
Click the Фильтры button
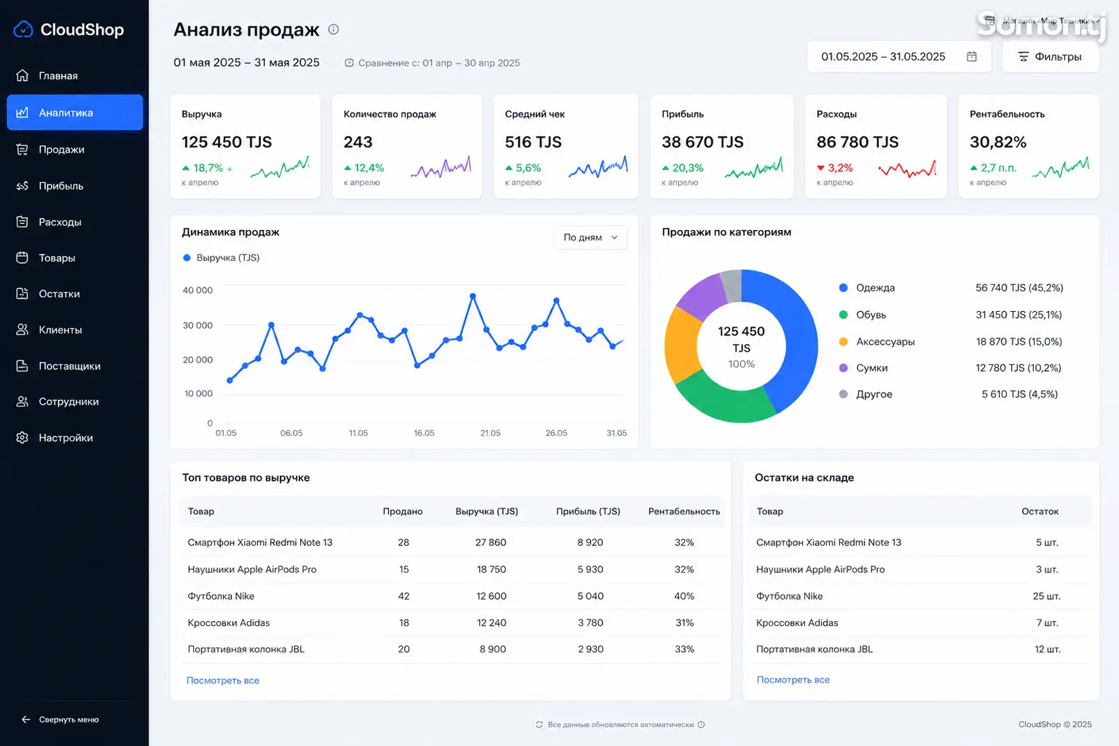[x=1050, y=57]
